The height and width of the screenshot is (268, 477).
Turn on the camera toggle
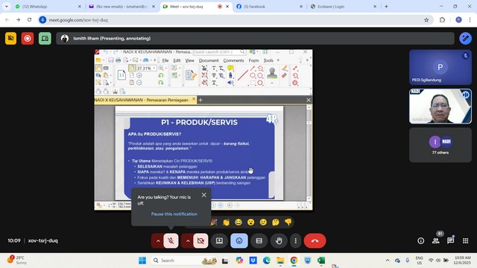tap(200, 240)
